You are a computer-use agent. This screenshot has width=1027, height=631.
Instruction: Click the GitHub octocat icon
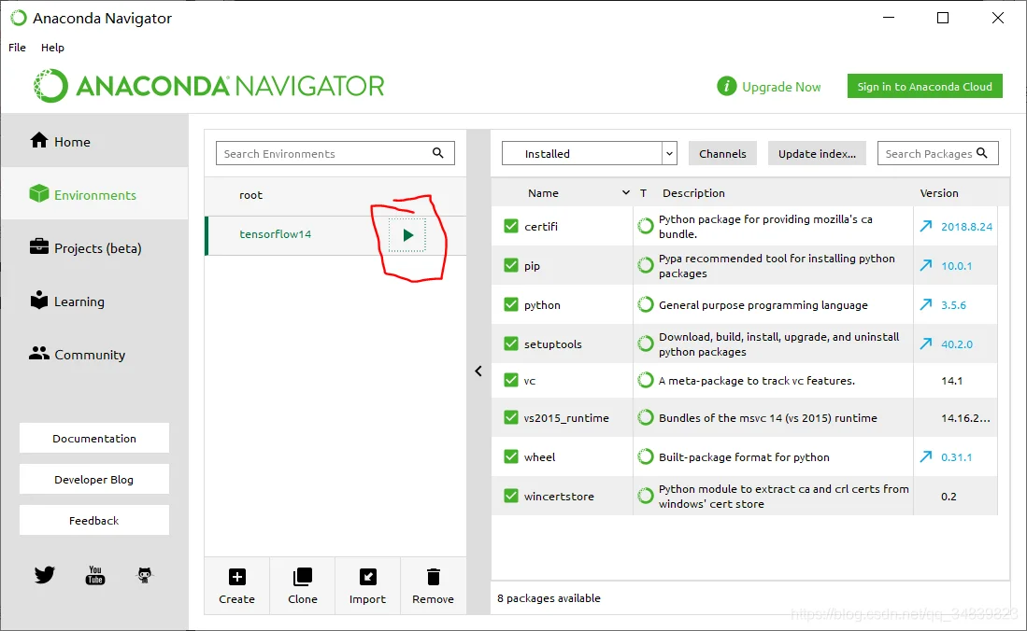(x=144, y=575)
